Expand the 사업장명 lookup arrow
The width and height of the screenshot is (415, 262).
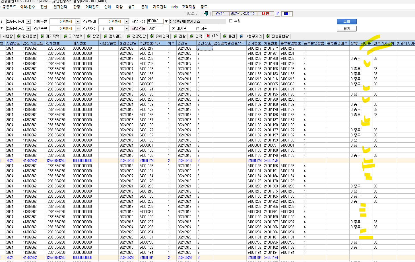(166, 22)
